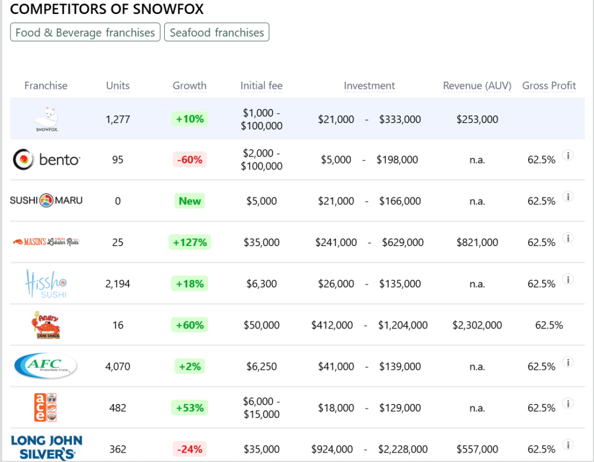Image resolution: width=594 pixels, height=462 pixels.
Task: Click the $557,000 revenue value
Action: click(x=477, y=449)
